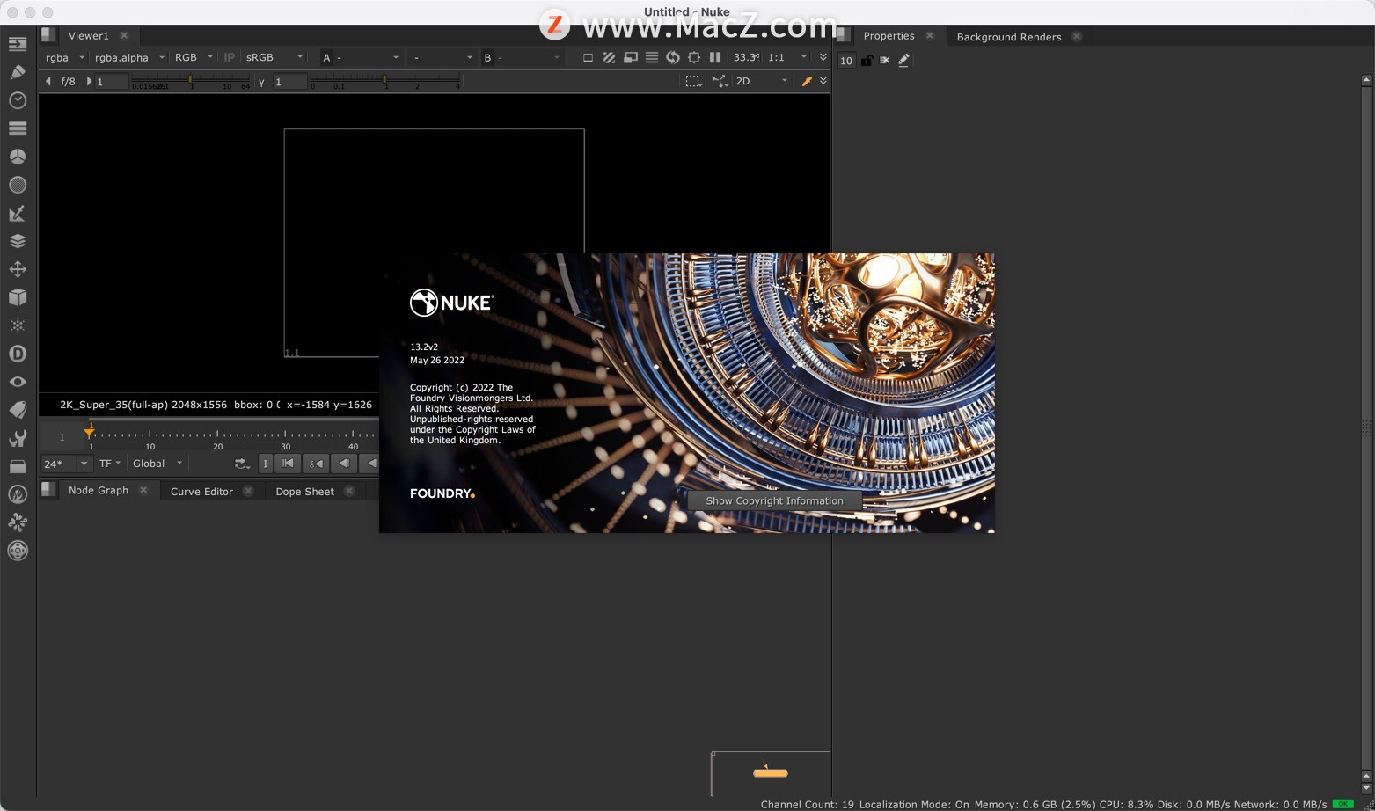
Task: Open the Color nodes menu in the left toolbar
Action: pyautogui.click(x=18, y=156)
